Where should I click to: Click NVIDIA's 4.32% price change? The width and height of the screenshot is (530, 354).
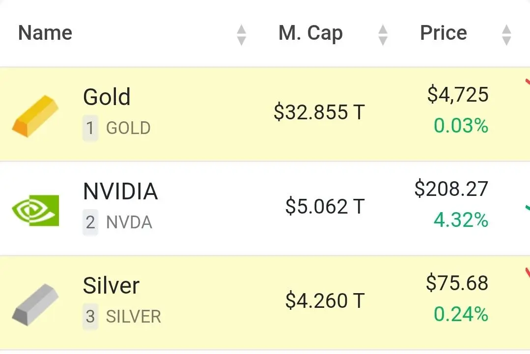click(x=461, y=220)
